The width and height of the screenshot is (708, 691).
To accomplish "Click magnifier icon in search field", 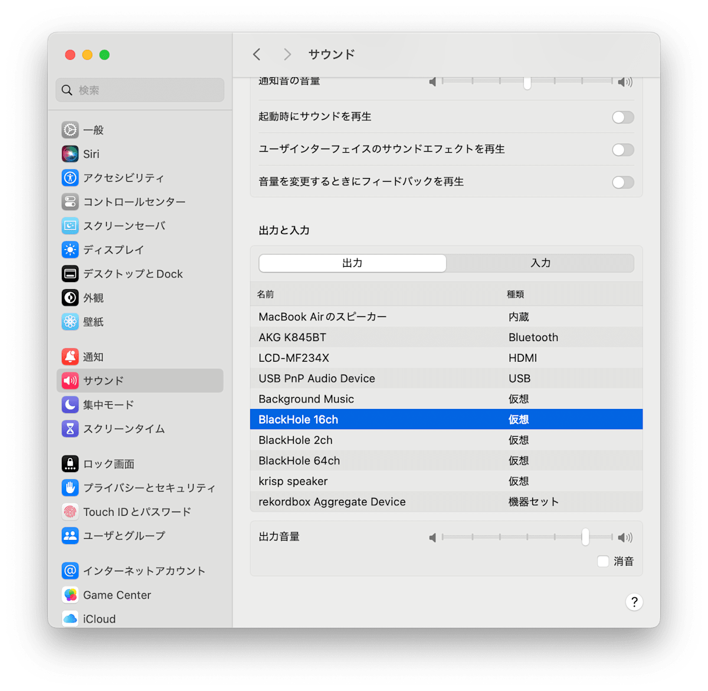I will (x=67, y=90).
